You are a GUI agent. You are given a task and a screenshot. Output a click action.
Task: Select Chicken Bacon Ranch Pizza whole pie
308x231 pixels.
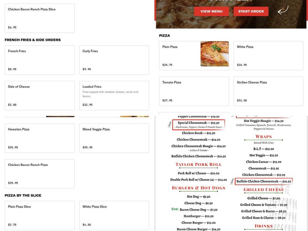[x=40, y=174]
